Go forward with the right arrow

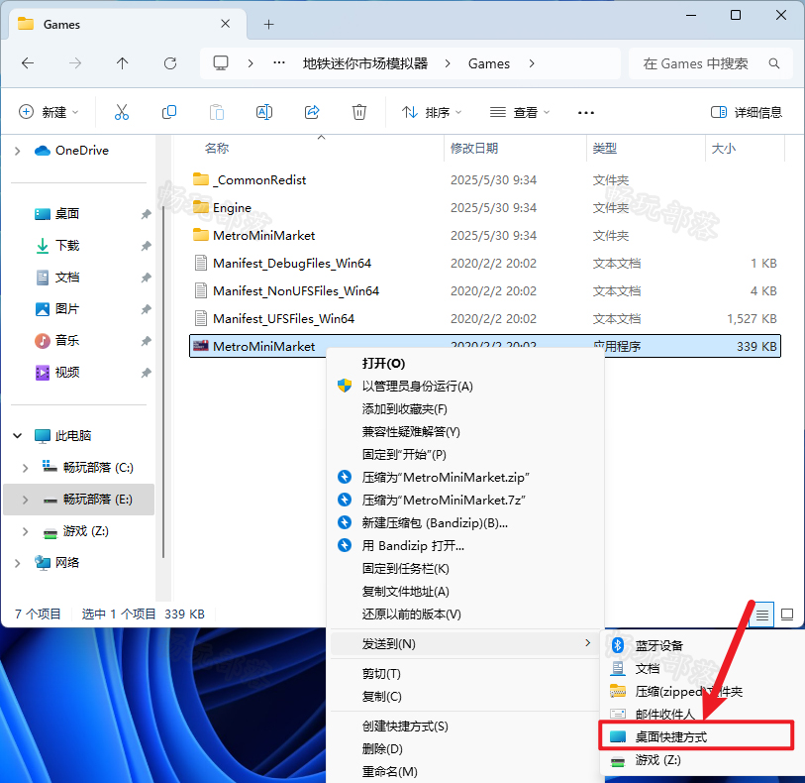[75, 63]
